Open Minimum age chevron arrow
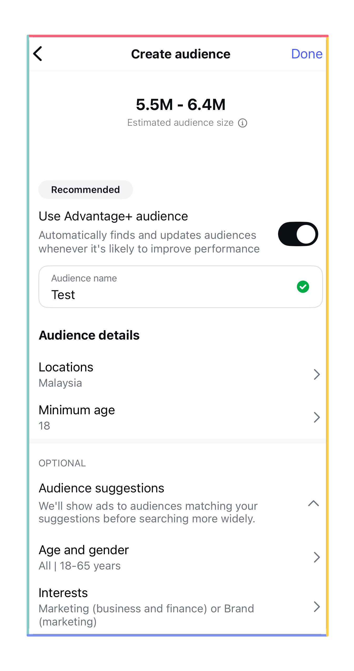Viewport: 354px width, 671px height. click(317, 417)
